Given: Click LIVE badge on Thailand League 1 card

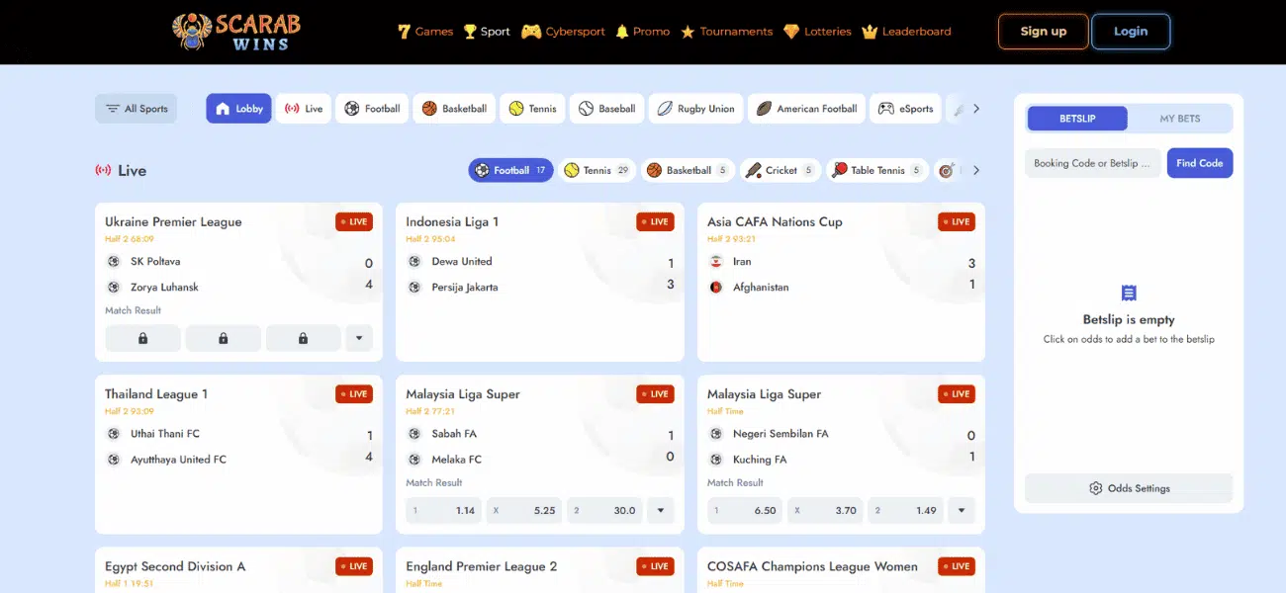Looking at the screenshot, I should [354, 394].
